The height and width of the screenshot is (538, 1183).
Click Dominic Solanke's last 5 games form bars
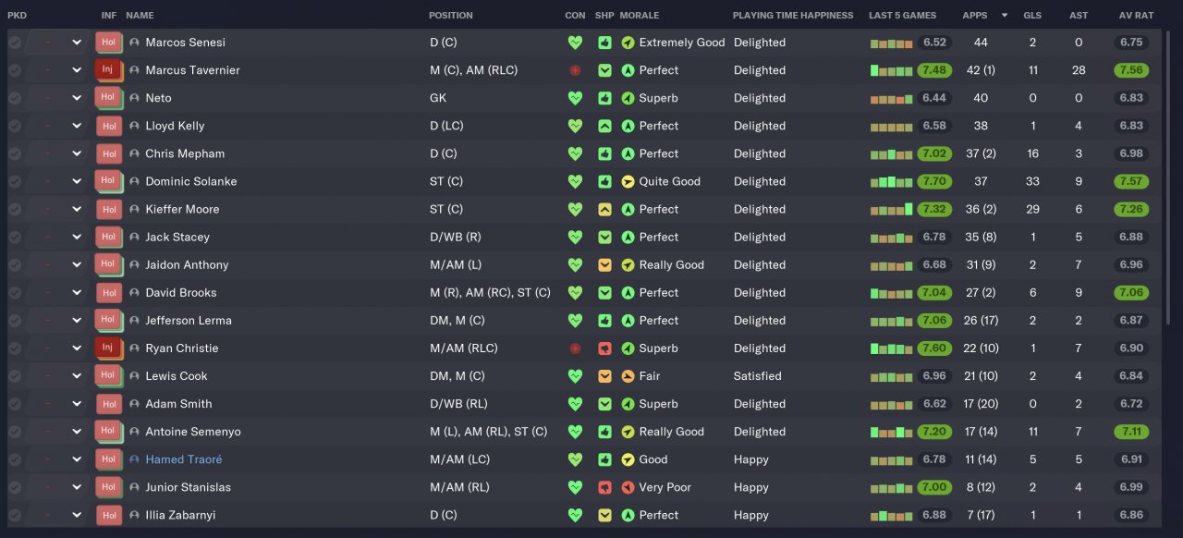pos(891,181)
